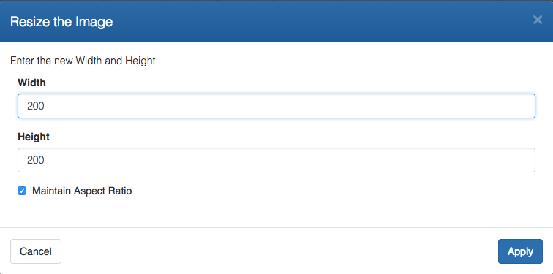The image size is (553, 274).
Task: Click the "Resize the Image" title text
Action: click(61, 22)
